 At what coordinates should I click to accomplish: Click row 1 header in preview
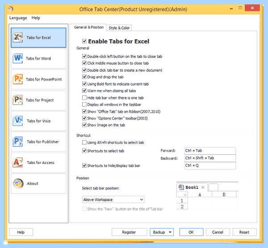pyautogui.click(x=182, y=201)
